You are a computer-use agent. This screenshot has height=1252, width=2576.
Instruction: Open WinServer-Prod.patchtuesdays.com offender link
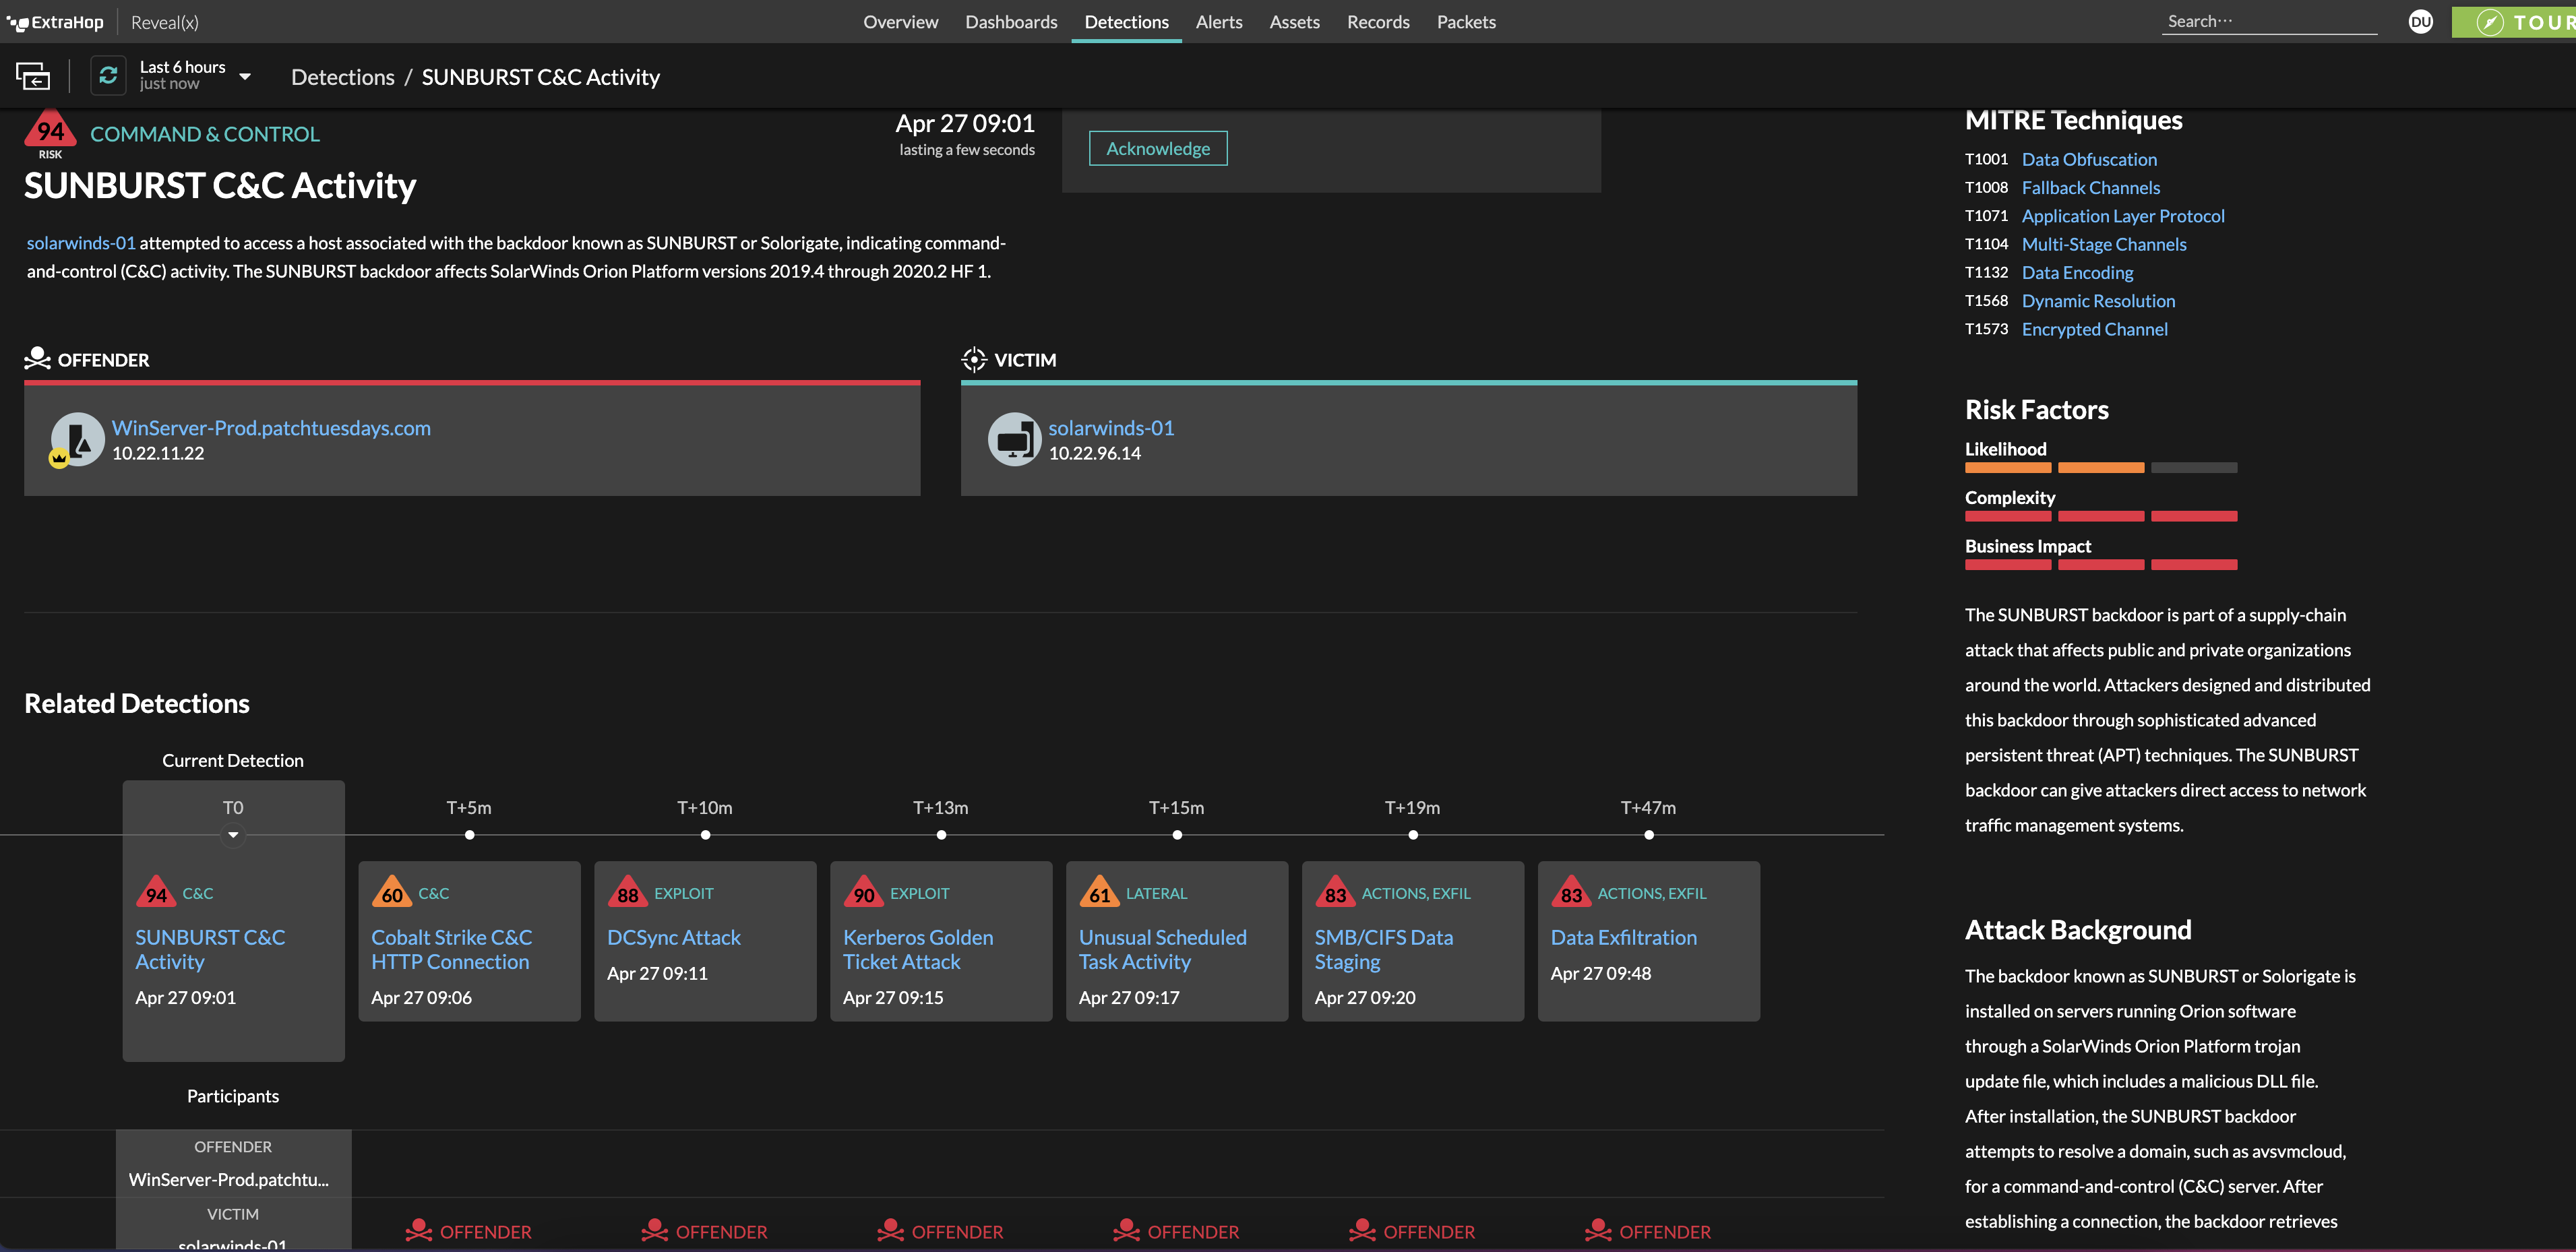coord(271,428)
